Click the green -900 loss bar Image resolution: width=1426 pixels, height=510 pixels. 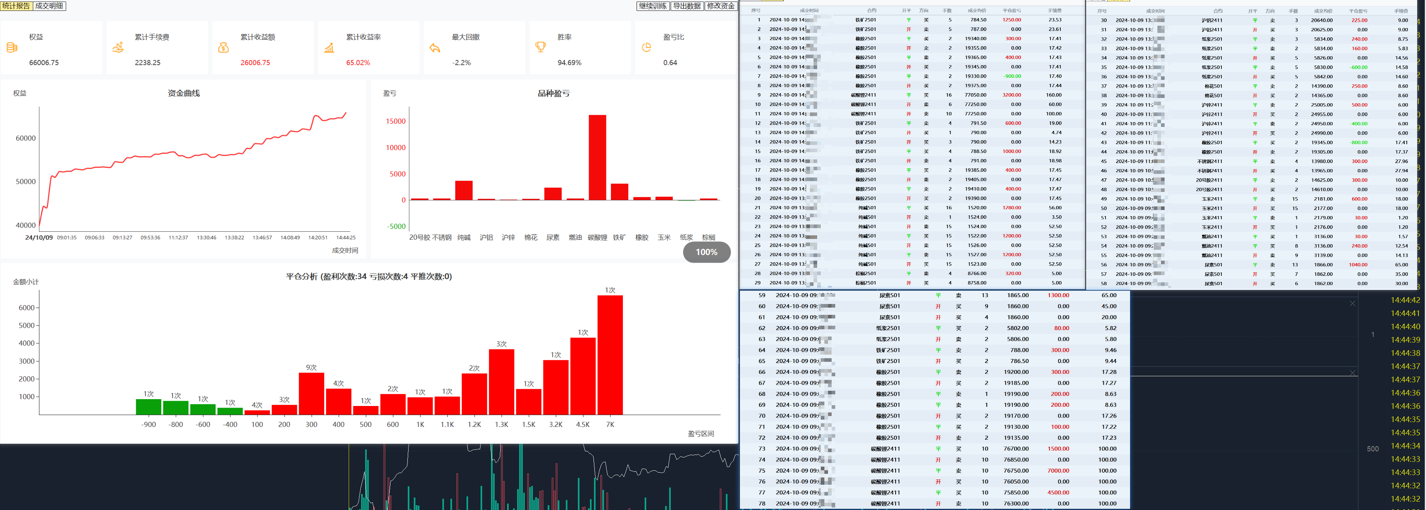[x=148, y=407]
